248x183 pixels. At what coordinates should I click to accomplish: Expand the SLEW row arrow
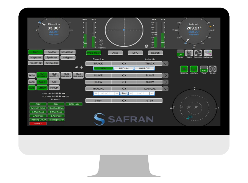click(x=166, y=82)
